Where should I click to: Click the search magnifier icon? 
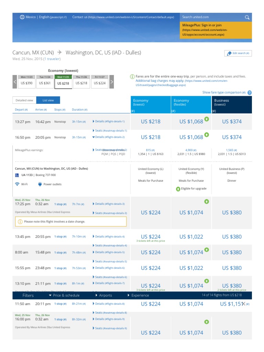(247, 17)
